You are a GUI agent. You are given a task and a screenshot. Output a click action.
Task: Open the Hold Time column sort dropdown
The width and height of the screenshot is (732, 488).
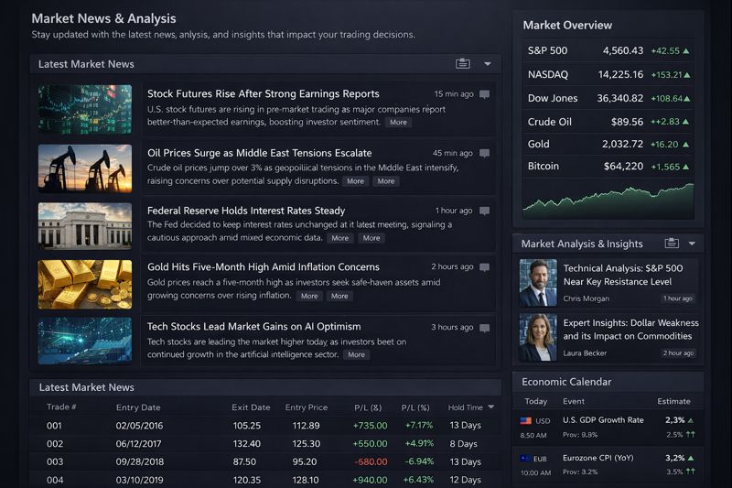pos(490,407)
